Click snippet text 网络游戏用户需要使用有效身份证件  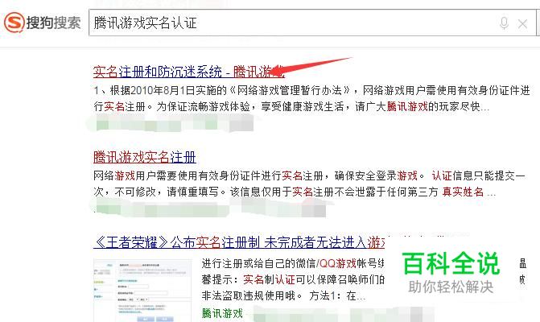coord(309,176)
